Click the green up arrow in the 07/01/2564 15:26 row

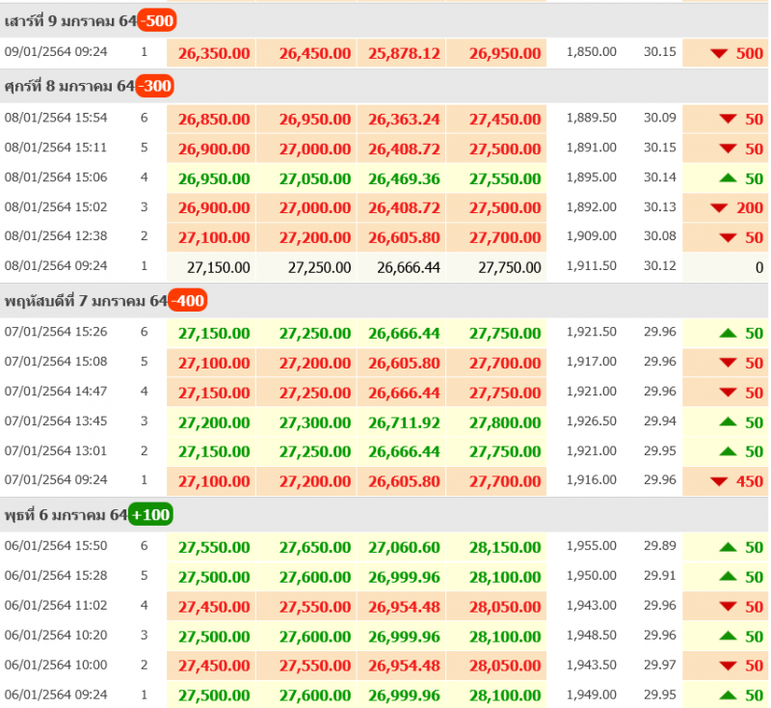tap(728, 333)
